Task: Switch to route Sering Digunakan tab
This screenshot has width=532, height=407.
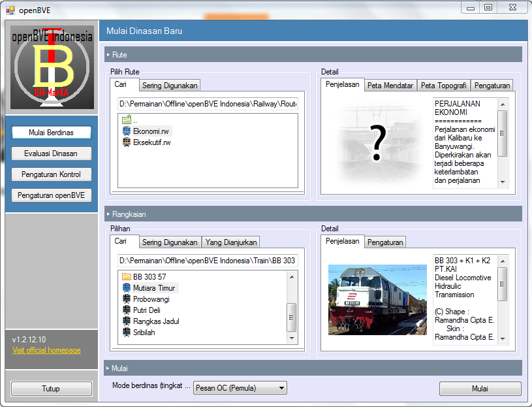Action: 170,86
